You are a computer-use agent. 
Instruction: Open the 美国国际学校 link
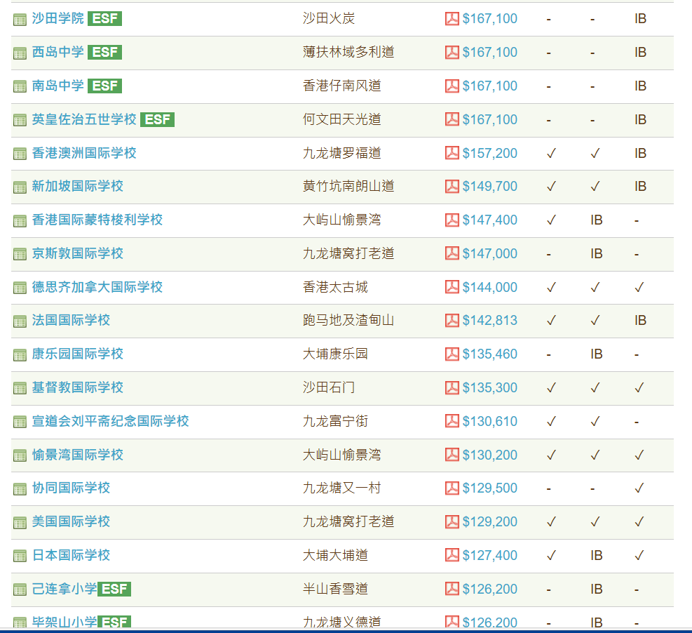pos(71,521)
